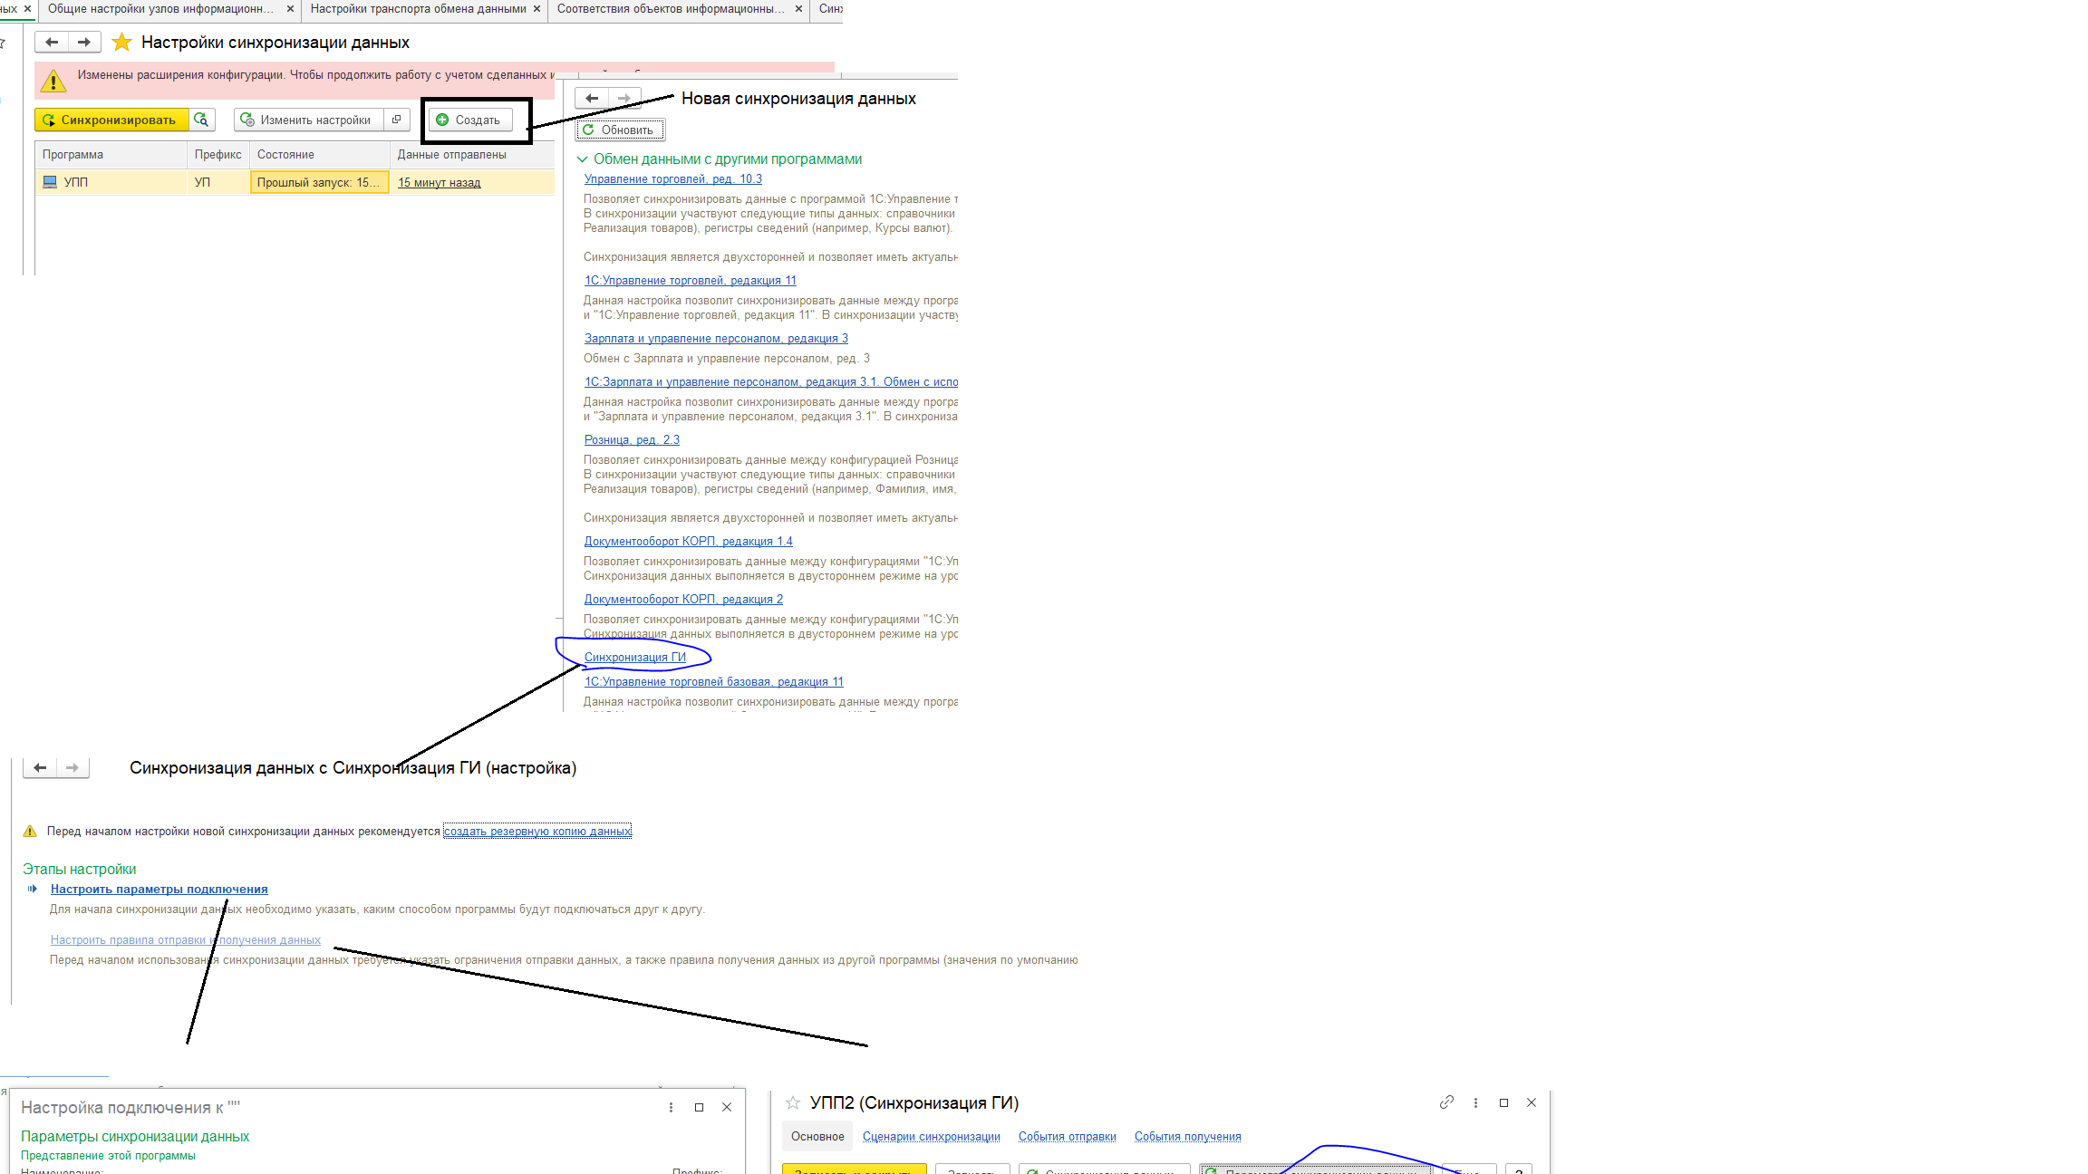Click the open-in-window icon beside Изменить настройки

tap(397, 120)
